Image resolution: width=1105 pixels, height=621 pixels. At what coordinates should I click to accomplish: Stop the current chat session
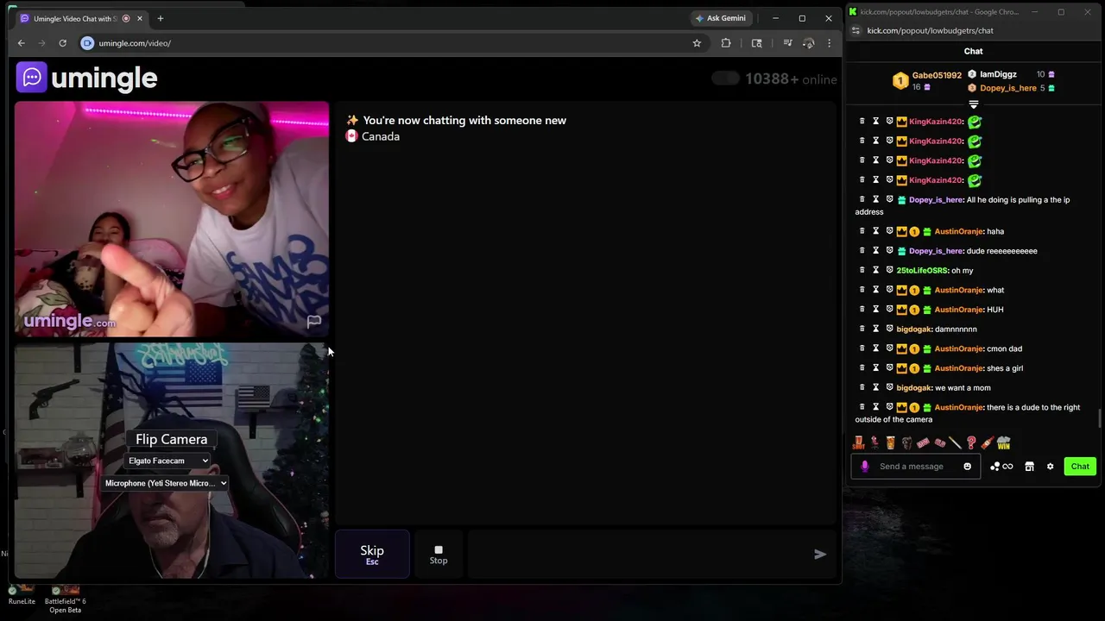pos(439,555)
